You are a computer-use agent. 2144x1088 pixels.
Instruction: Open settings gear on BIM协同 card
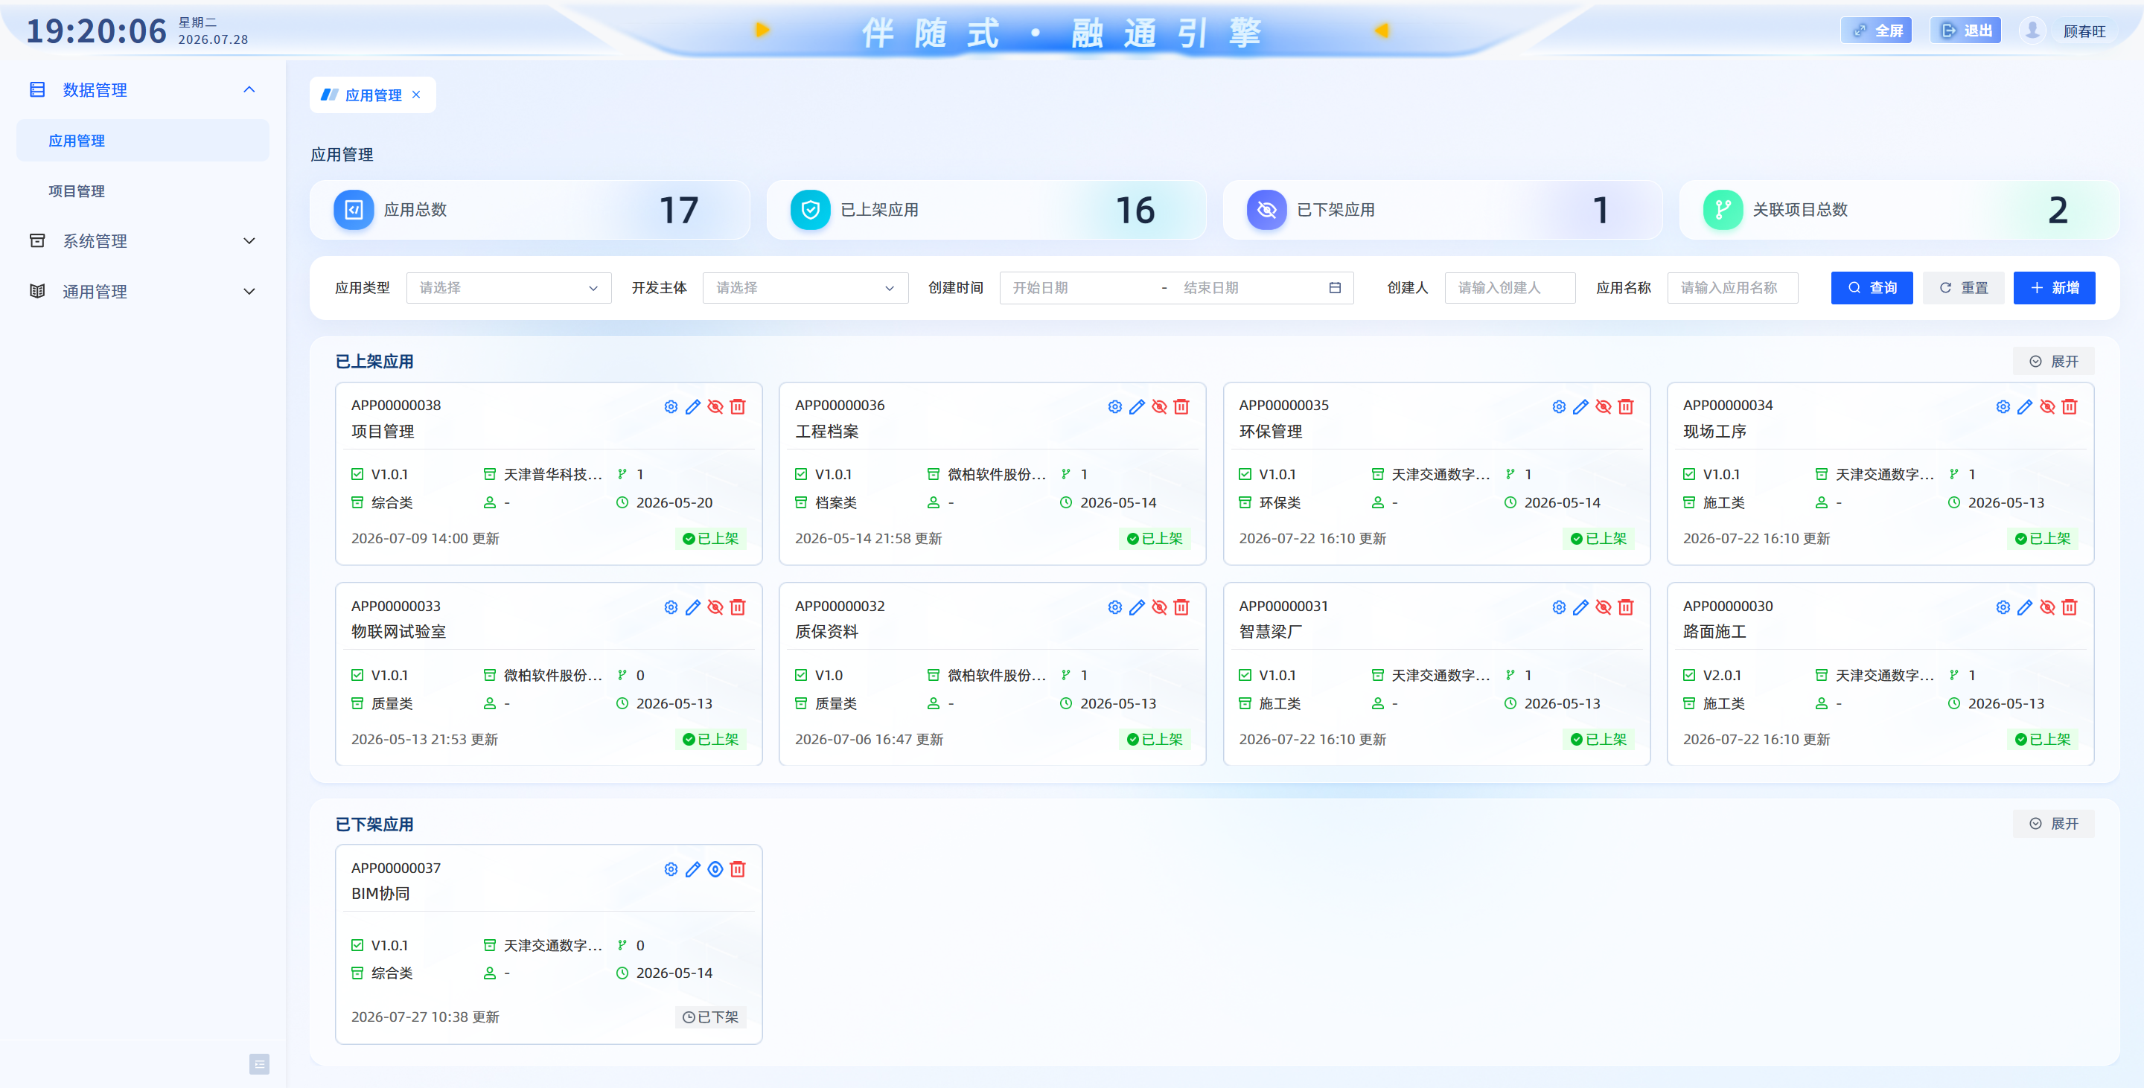coord(671,869)
